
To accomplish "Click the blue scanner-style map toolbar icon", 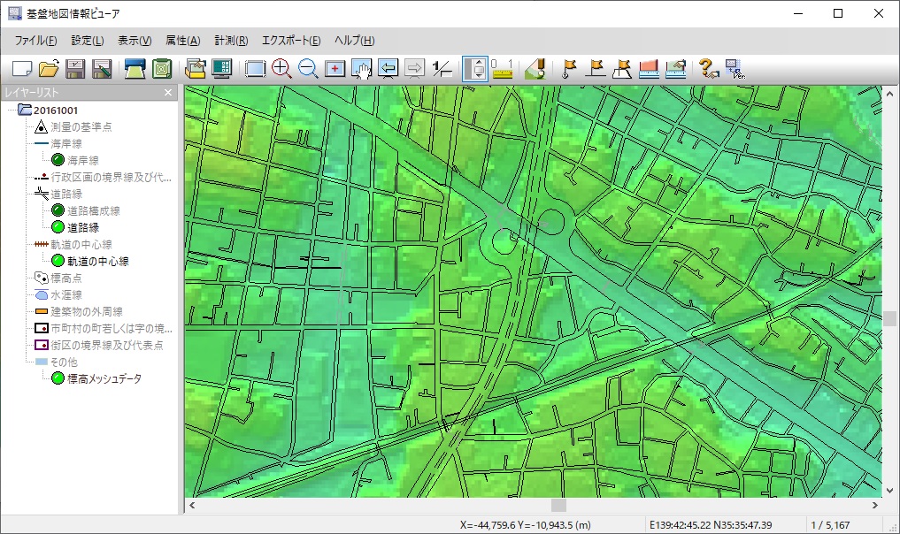I will 135,69.
